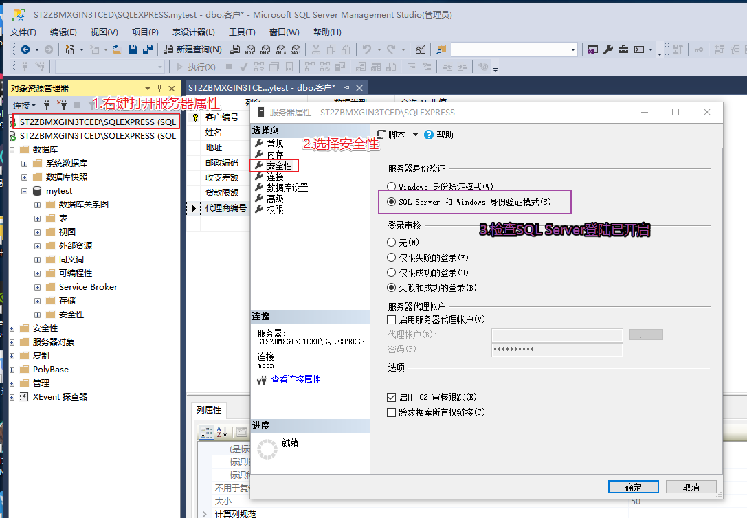This screenshot has width=747, height=518.
Task: Click the categorized view icon in 列属性
Action: pyautogui.click(x=206, y=432)
